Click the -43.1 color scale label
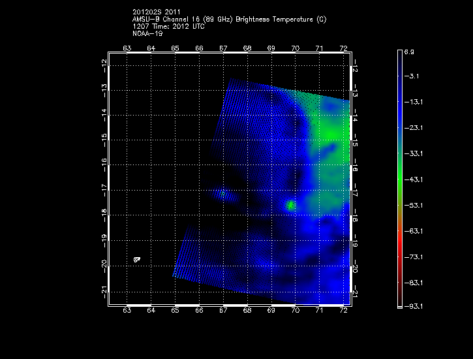Image resolution: width=473 pixels, height=359 pixels. [413, 179]
